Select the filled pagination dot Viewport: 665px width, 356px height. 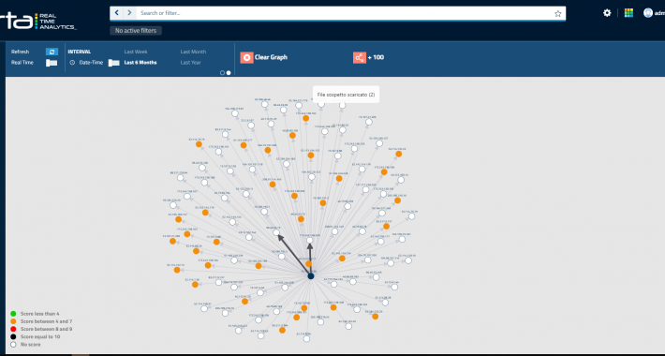pyautogui.click(x=229, y=73)
